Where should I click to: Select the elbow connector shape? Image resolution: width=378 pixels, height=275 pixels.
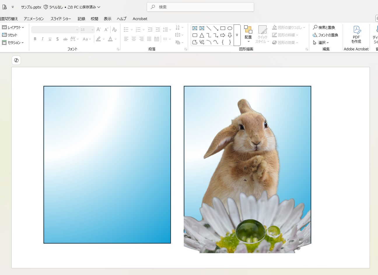(x=209, y=35)
